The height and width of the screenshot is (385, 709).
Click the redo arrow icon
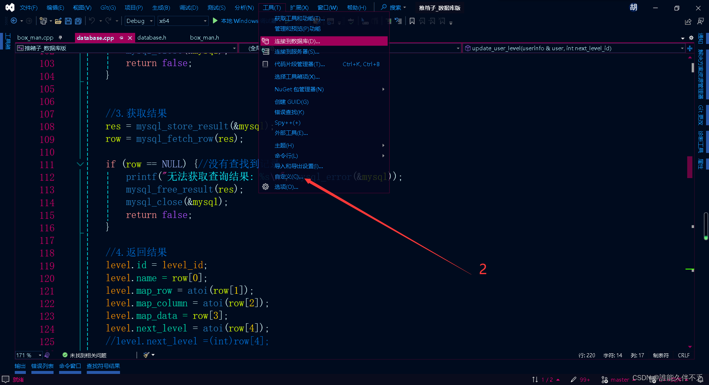(x=108, y=21)
